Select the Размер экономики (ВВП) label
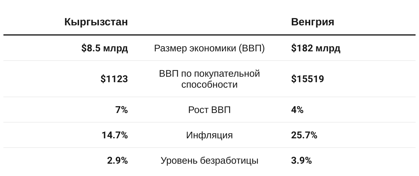Image resolution: width=419 pixels, height=176 pixels. click(x=209, y=48)
